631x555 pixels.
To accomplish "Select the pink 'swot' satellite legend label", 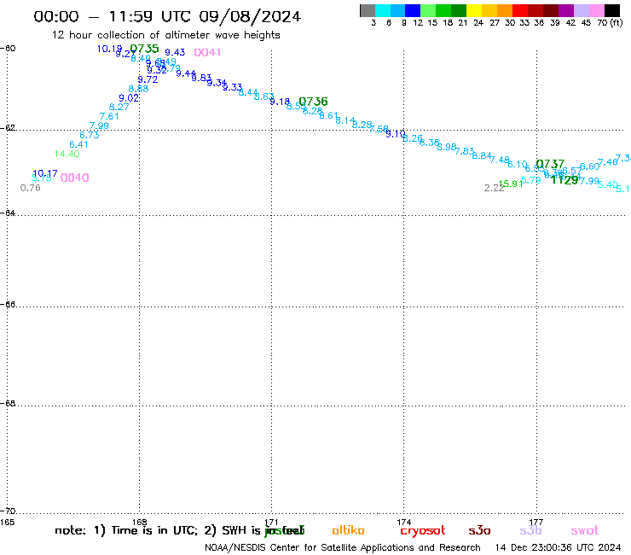I will tap(585, 531).
